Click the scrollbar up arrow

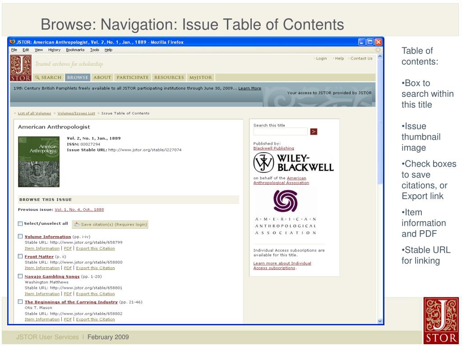pyautogui.click(x=380, y=56)
